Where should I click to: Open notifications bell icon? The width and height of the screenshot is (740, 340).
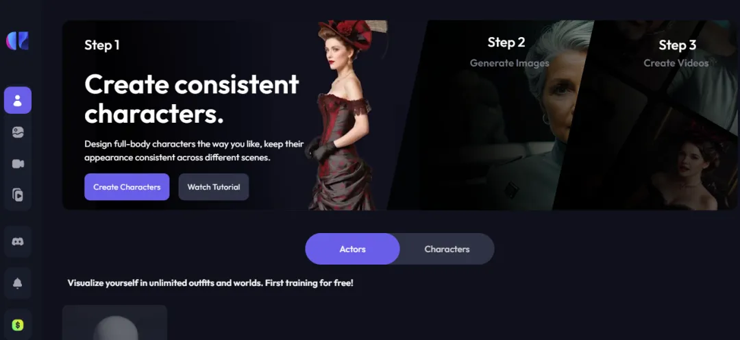click(18, 283)
